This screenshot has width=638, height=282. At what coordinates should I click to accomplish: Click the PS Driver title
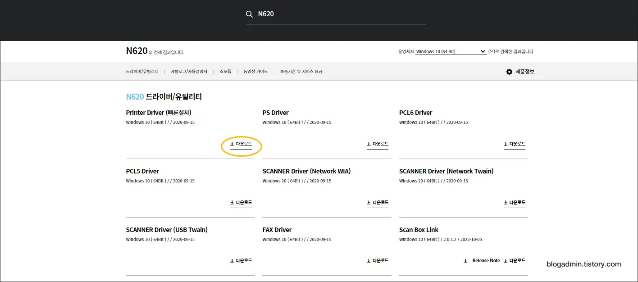(276, 113)
